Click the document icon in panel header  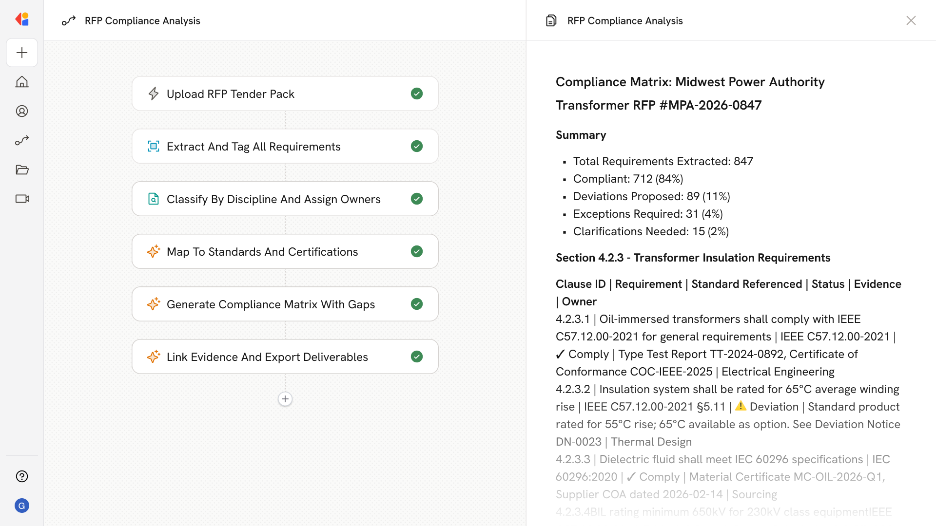pos(551,20)
